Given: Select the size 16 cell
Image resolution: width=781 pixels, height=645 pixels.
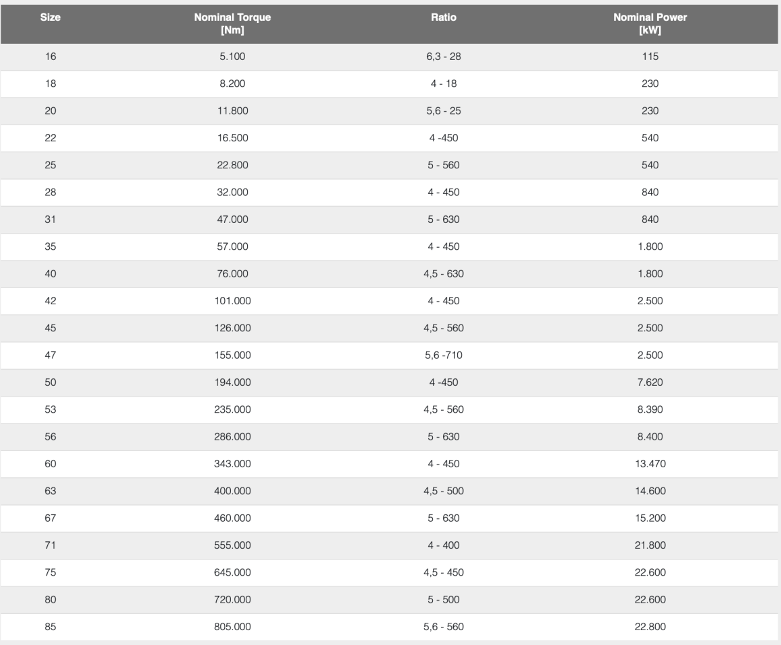Looking at the screenshot, I should coord(50,57).
